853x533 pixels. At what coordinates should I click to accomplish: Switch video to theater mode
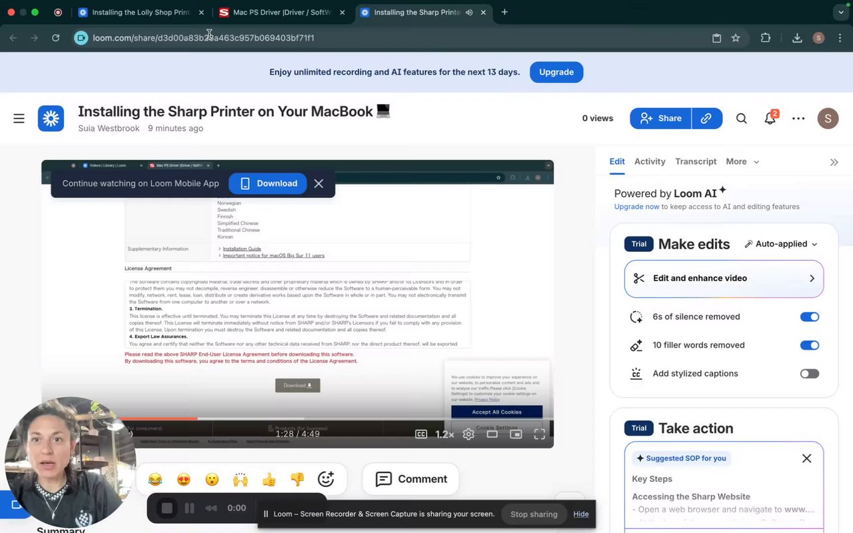(x=492, y=434)
